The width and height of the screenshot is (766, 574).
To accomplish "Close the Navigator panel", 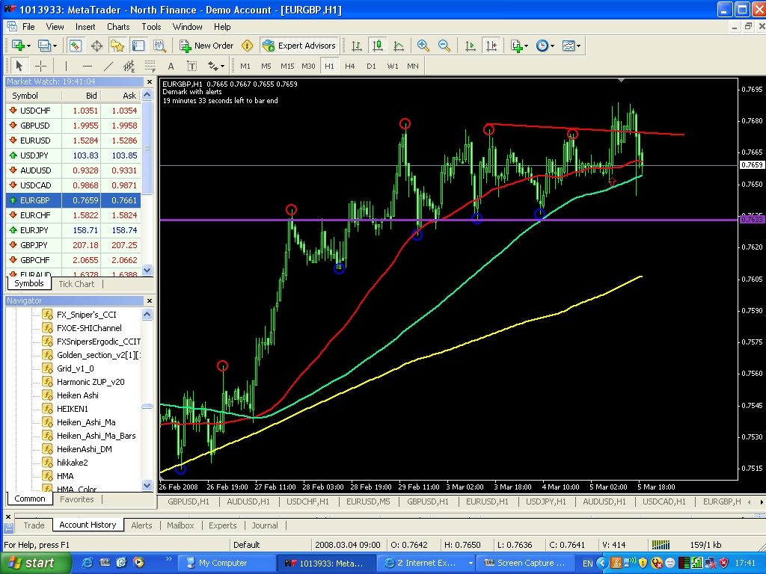I will pyautogui.click(x=150, y=300).
